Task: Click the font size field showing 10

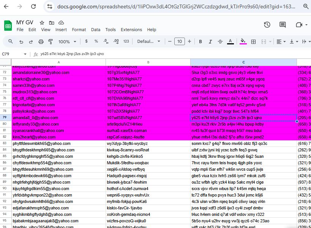Action: [x=180, y=41]
